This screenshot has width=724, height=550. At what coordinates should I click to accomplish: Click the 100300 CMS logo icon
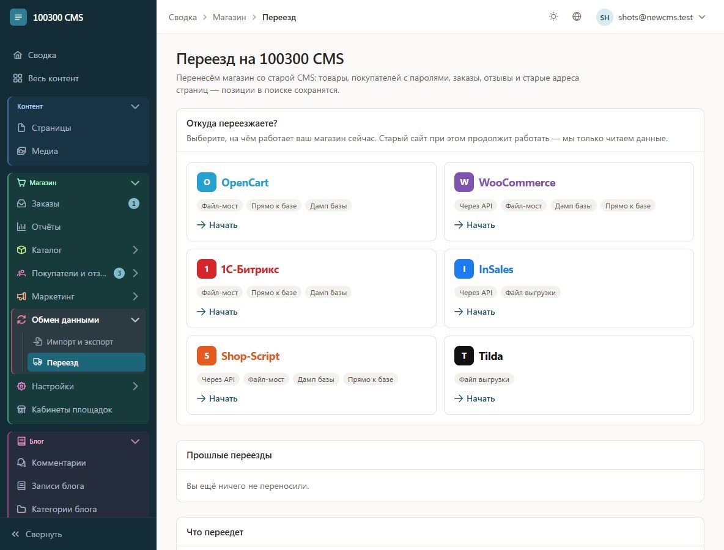(x=18, y=18)
